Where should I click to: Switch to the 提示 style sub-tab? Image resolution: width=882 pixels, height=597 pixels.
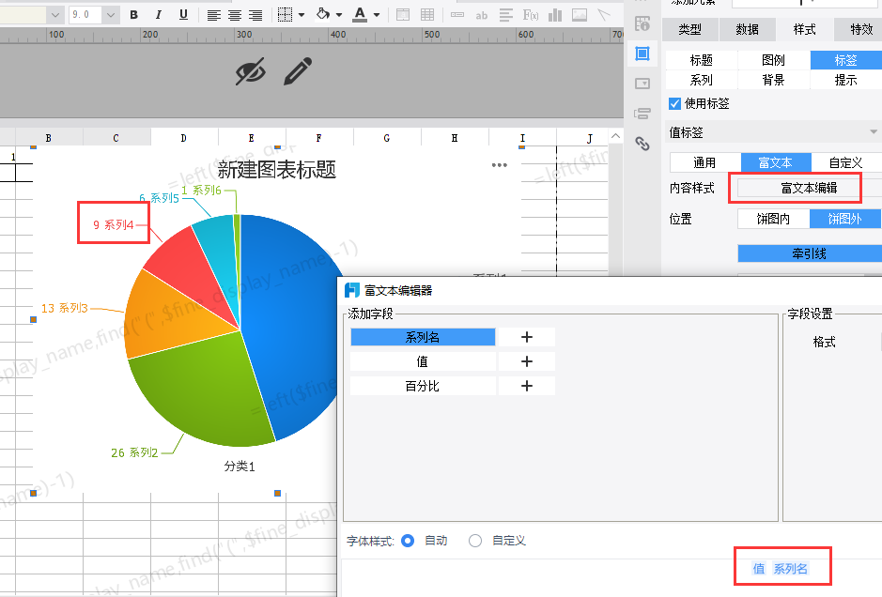[x=845, y=80]
